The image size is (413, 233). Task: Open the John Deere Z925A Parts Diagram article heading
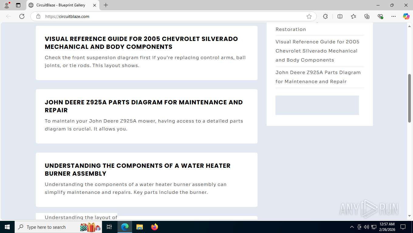pyautogui.click(x=144, y=106)
